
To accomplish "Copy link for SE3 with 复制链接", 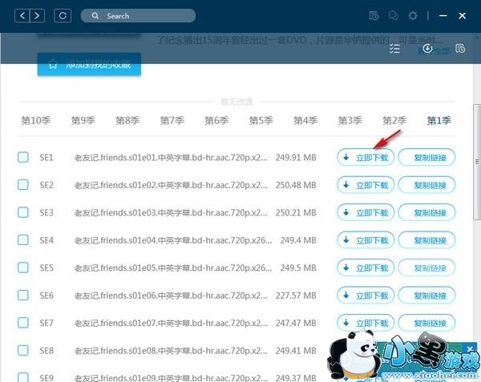I will (x=426, y=212).
